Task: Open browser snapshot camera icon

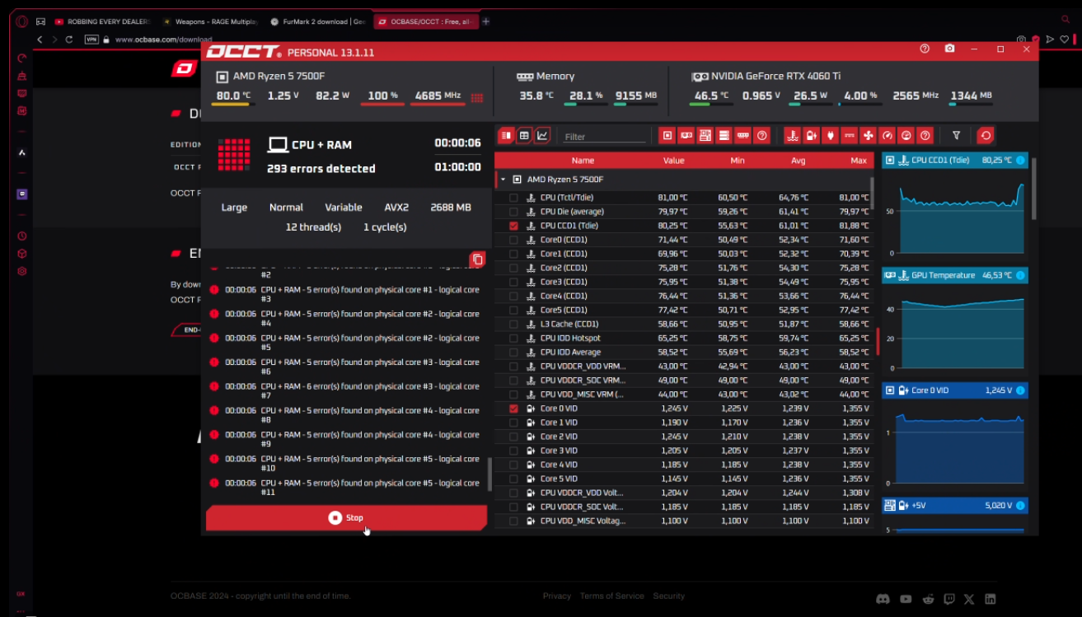Action: click(x=1022, y=39)
